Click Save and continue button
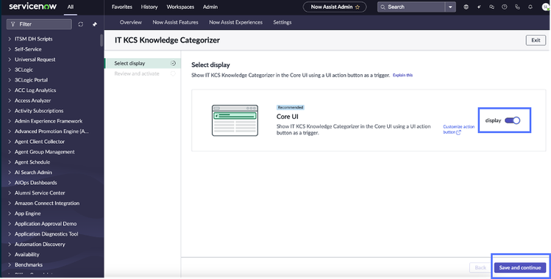 tap(519, 267)
